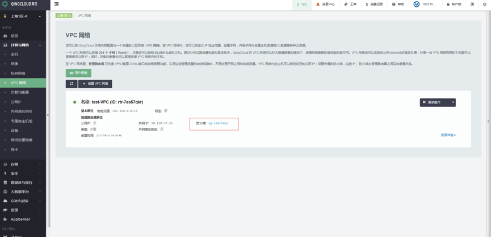Expand the 存储 sidebar section
This screenshot has height=237, width=491.
23,165
